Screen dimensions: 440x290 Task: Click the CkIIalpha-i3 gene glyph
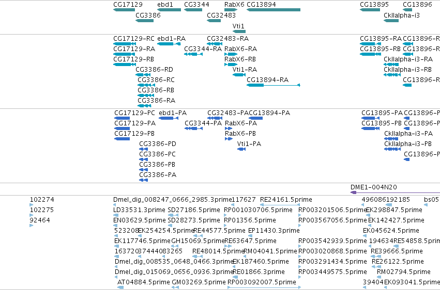(391, 21)
